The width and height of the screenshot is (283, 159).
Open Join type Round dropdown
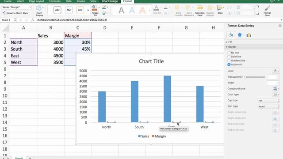[x=268, y=106]
